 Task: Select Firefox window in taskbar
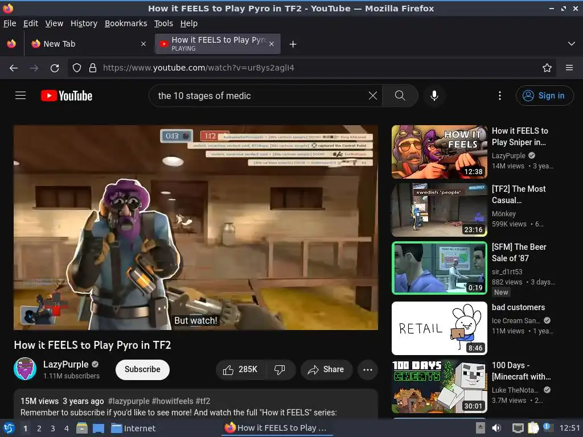(276, 428)
